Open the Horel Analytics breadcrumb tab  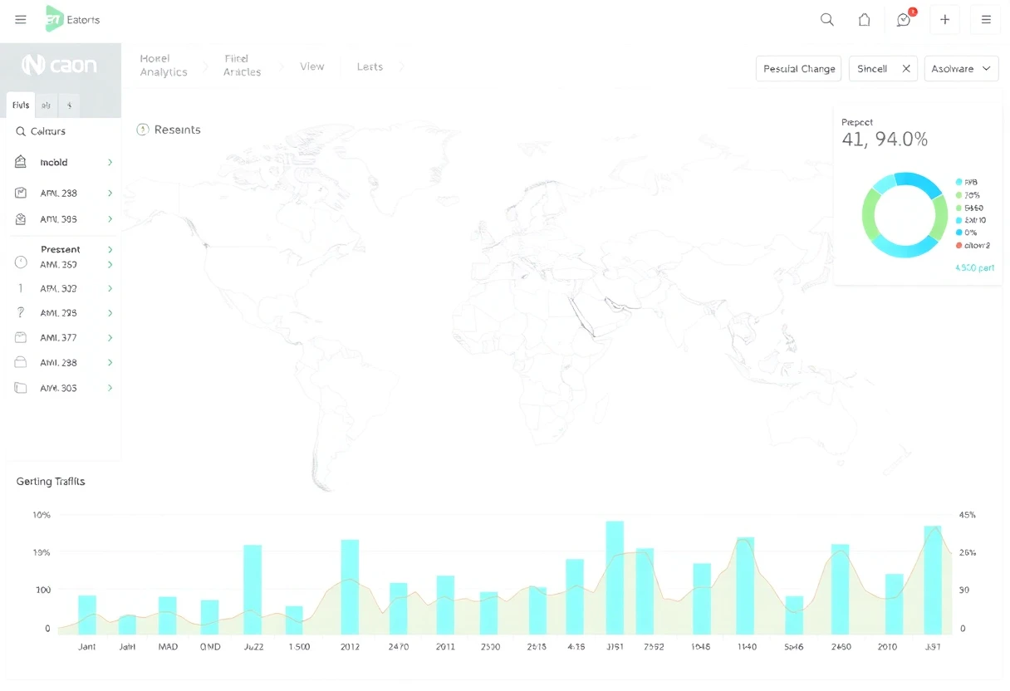click(163, 66)
